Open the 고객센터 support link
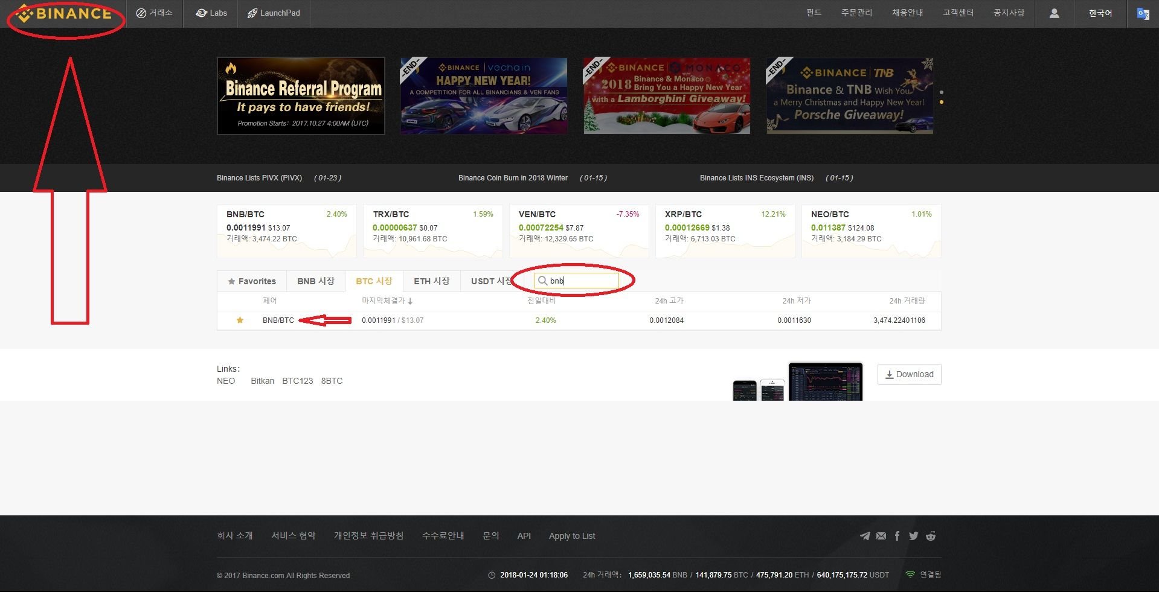 (958, 13)
